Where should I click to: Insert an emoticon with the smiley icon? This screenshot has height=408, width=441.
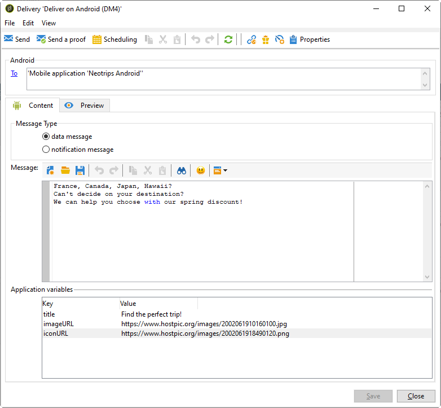pos(200,170)
